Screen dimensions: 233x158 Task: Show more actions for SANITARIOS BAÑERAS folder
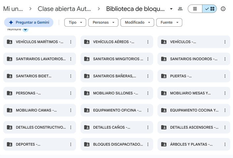click(148, 76)
